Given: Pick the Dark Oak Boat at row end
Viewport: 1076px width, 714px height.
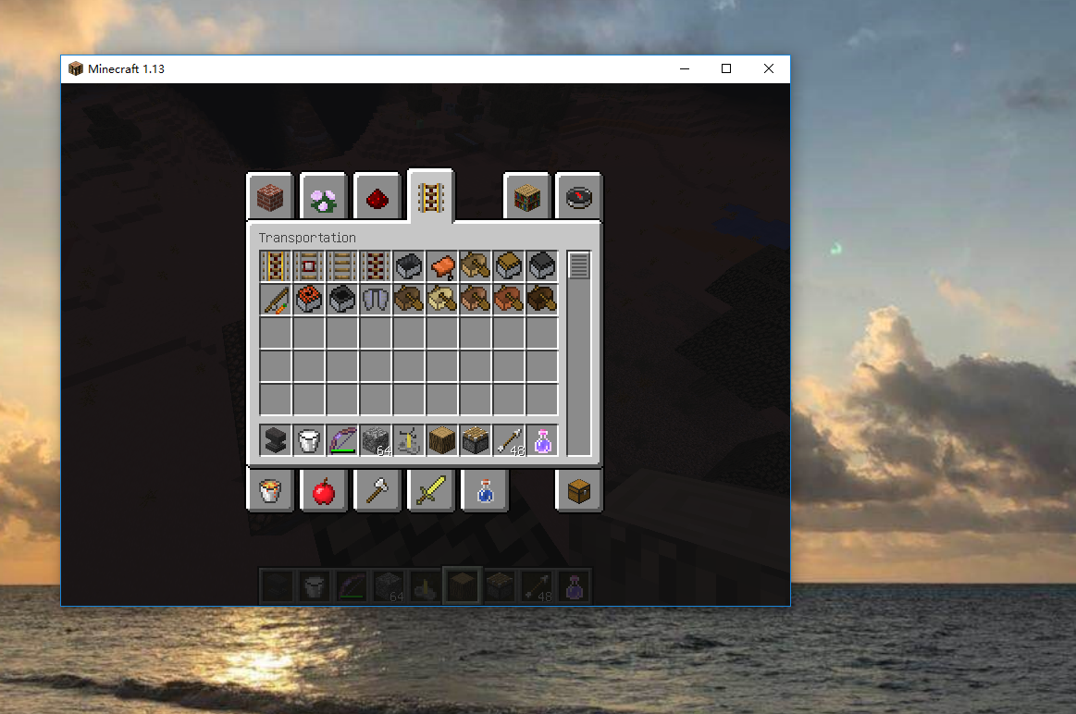Looking at the screenshot, I should pyautogui.click(x=542, y=300).
